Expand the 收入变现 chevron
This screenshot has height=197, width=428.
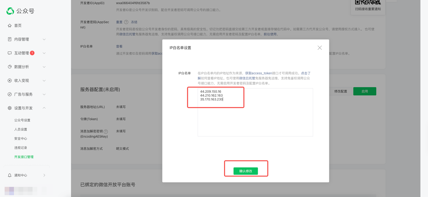(x=44, y=80)
